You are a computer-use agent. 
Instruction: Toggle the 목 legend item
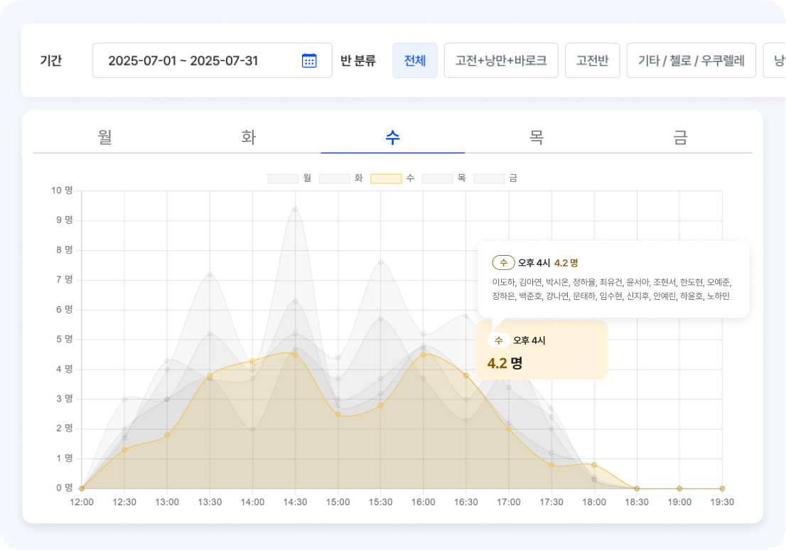pos(446,178)
